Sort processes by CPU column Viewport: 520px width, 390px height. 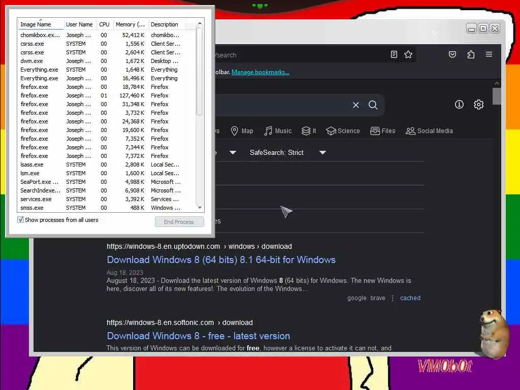pos(104,24)
